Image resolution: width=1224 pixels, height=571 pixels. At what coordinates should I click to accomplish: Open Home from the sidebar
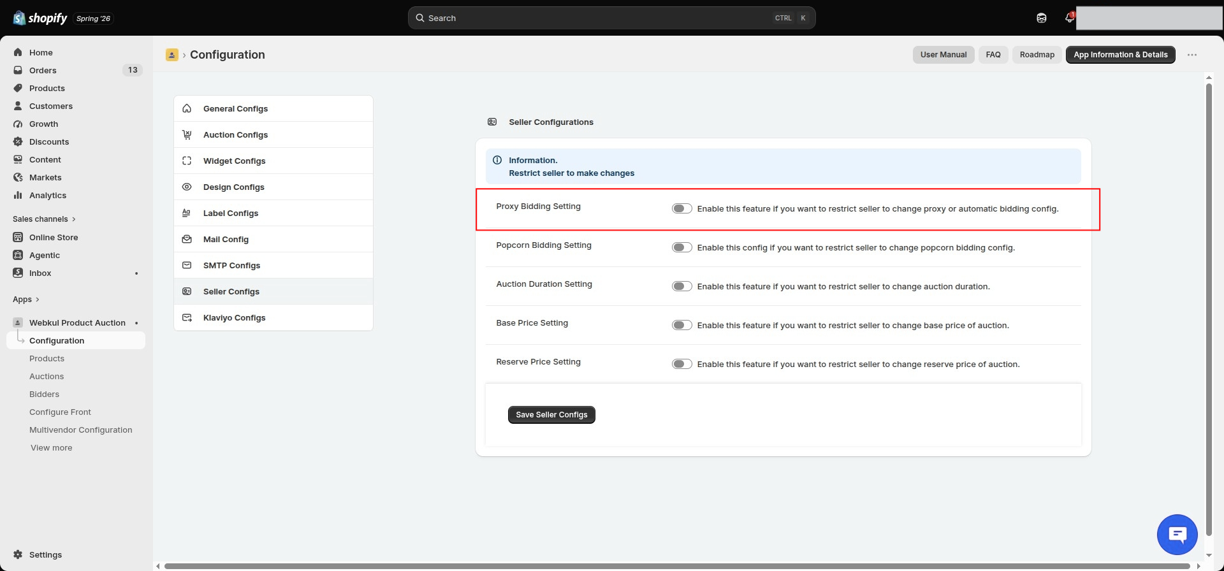[41, 52]
